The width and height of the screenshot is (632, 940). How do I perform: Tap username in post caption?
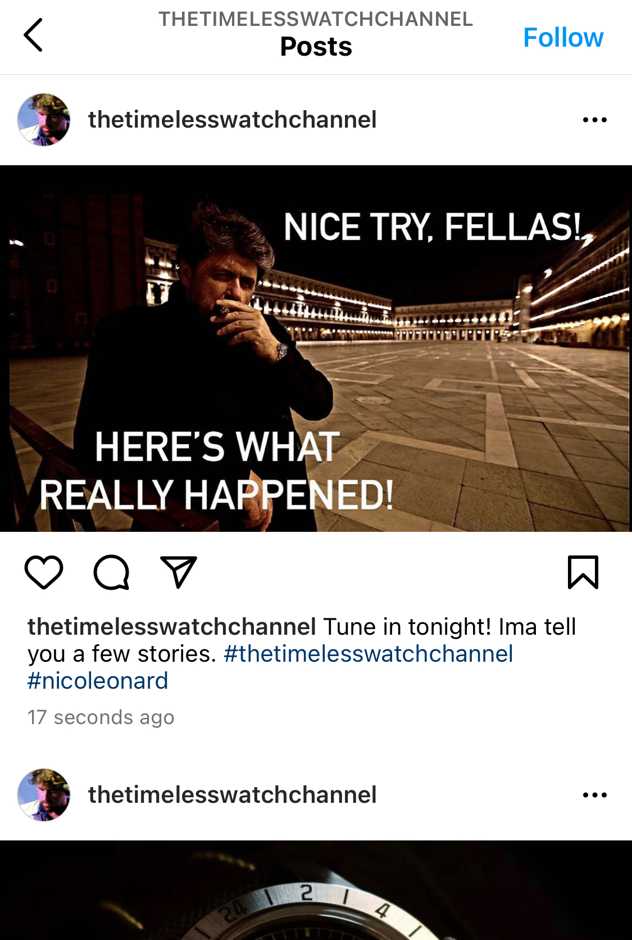click(171, 627)
